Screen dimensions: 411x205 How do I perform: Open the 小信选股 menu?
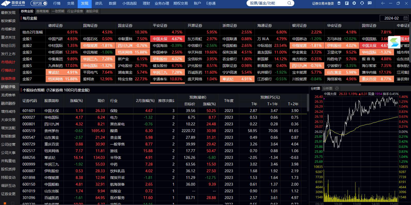pos(129,4)
